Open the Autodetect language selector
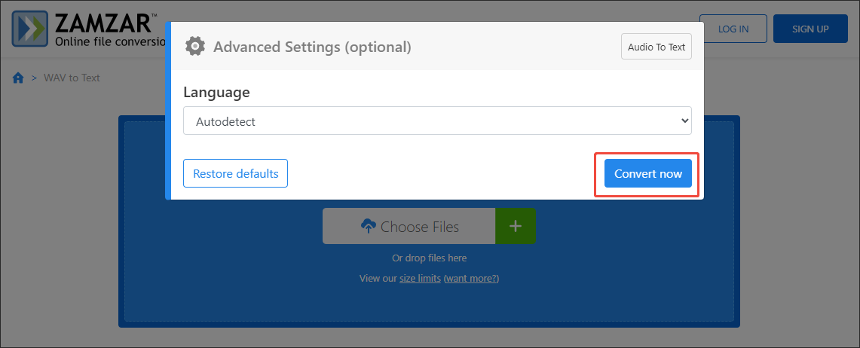 click(x=436, y=121)
